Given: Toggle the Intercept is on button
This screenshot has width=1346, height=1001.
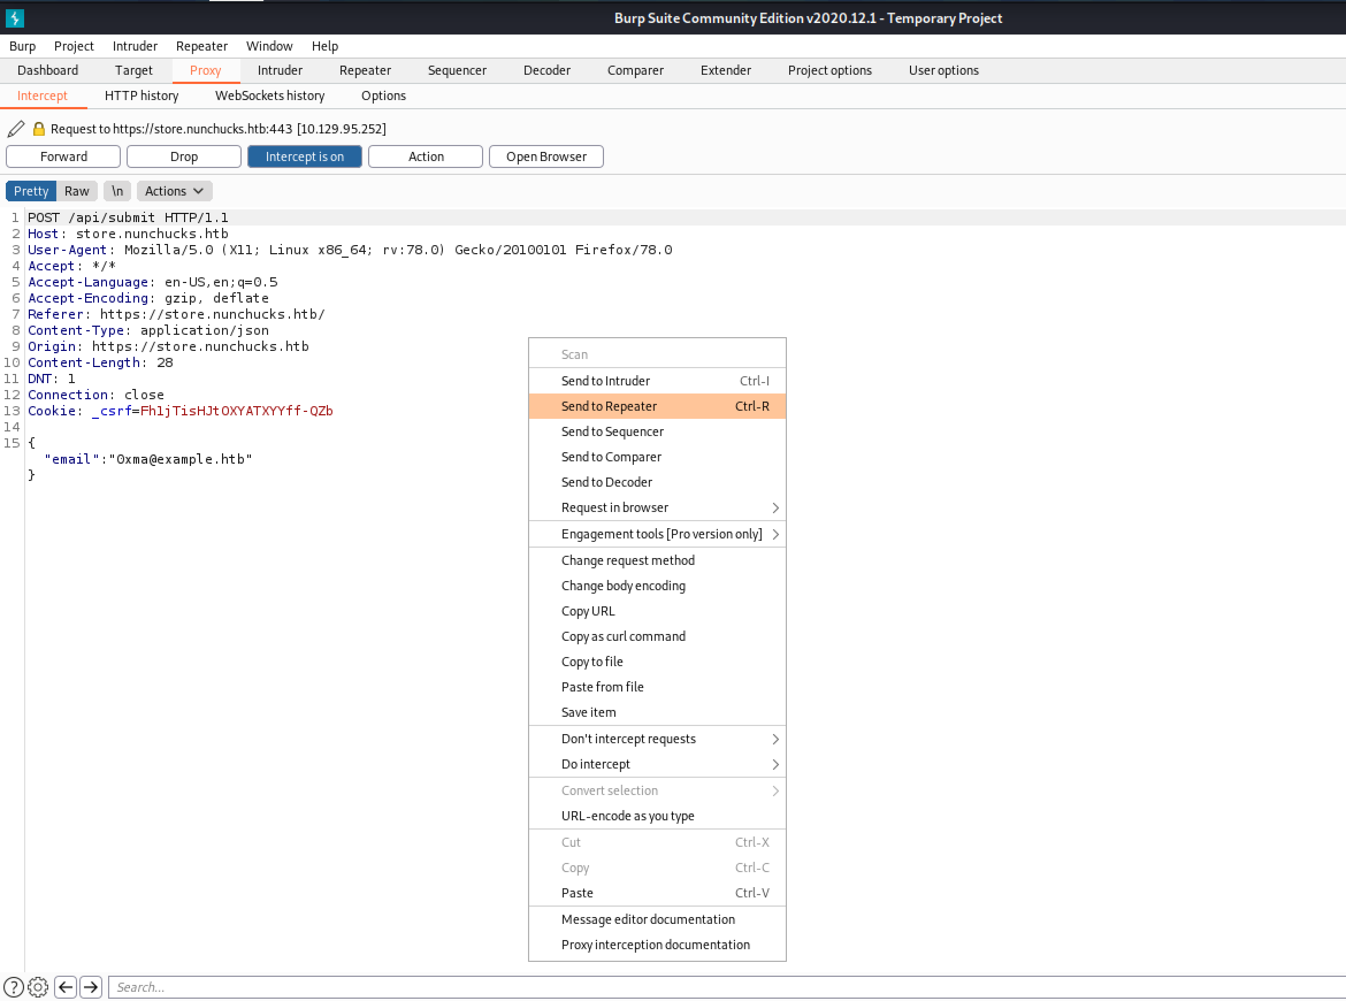Looking at the screenshot, I should (305, 156).
